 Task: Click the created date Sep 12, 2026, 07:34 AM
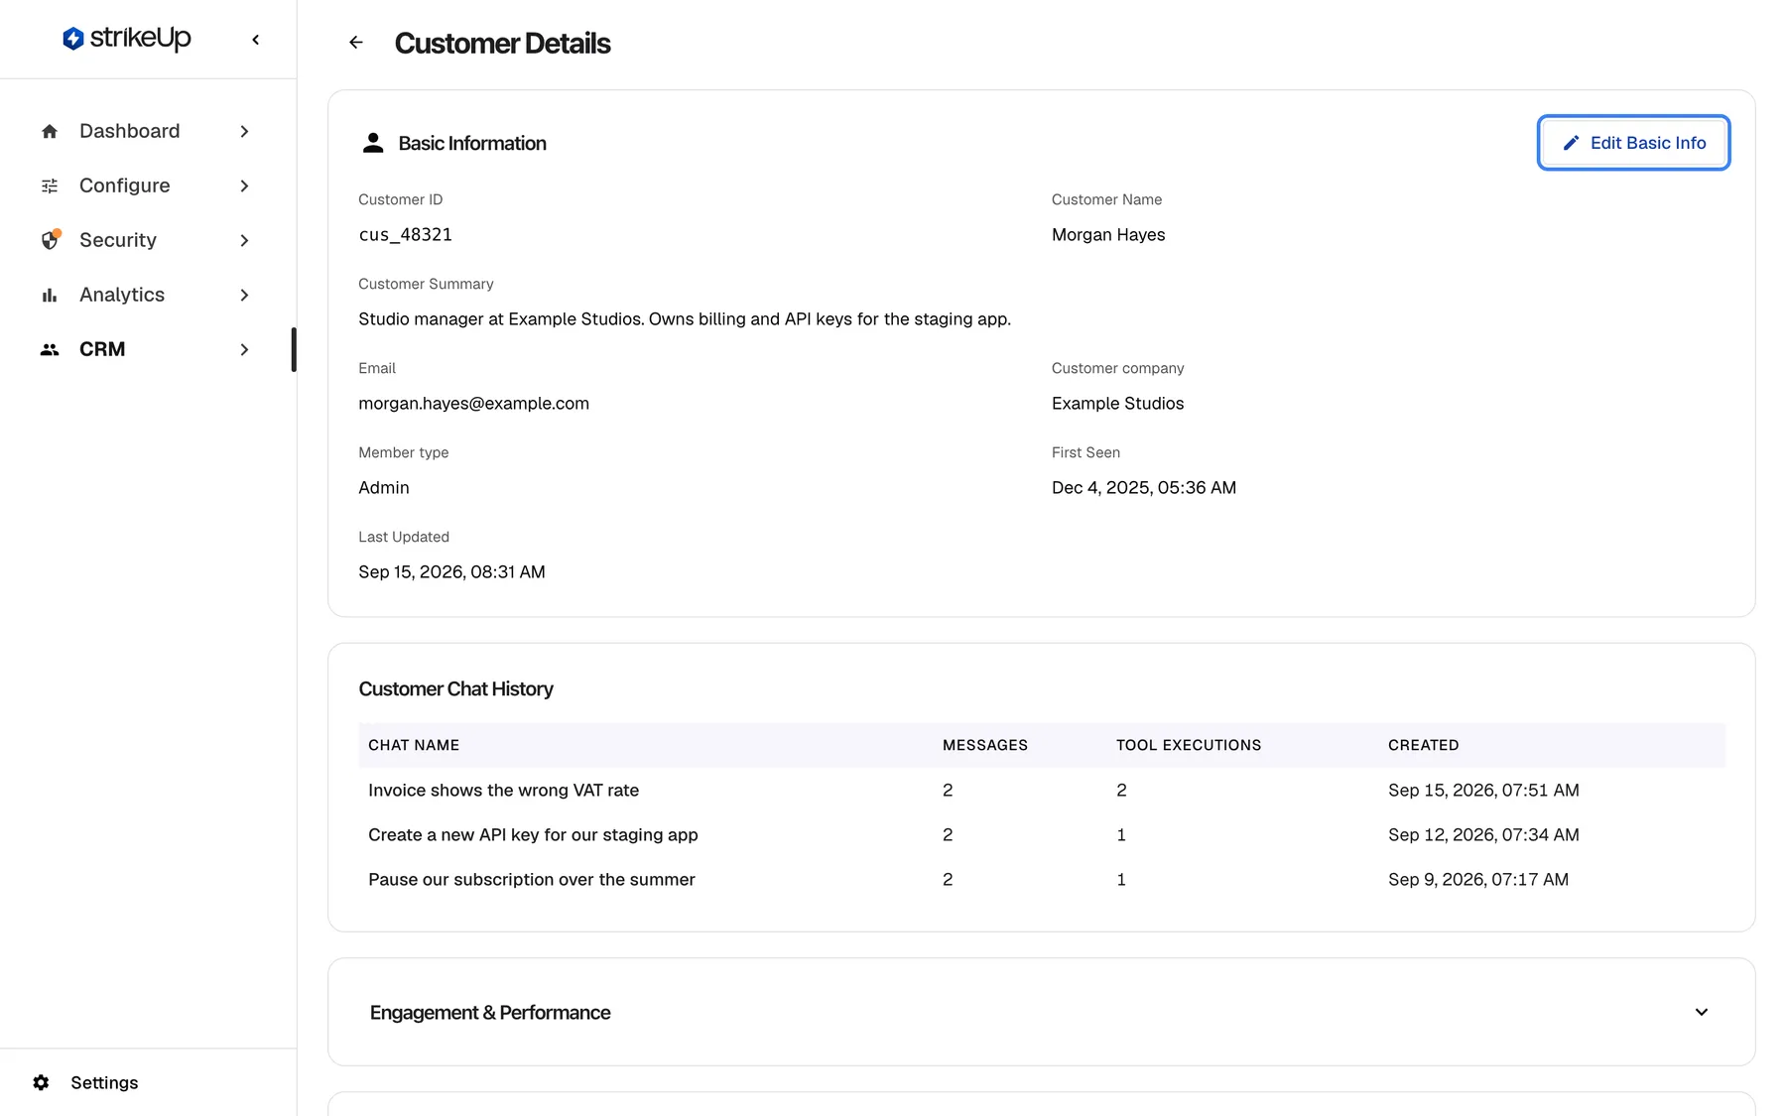[1483, 835]
